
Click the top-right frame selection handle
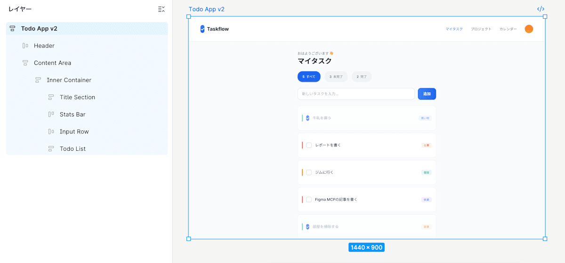coord(545,16)
